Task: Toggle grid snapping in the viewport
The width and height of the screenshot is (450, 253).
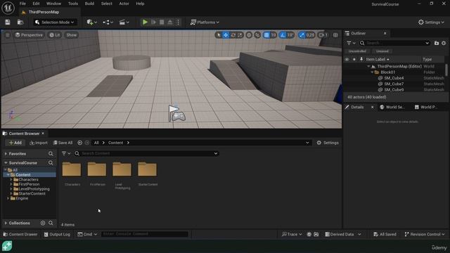Action: click(266, 35)
